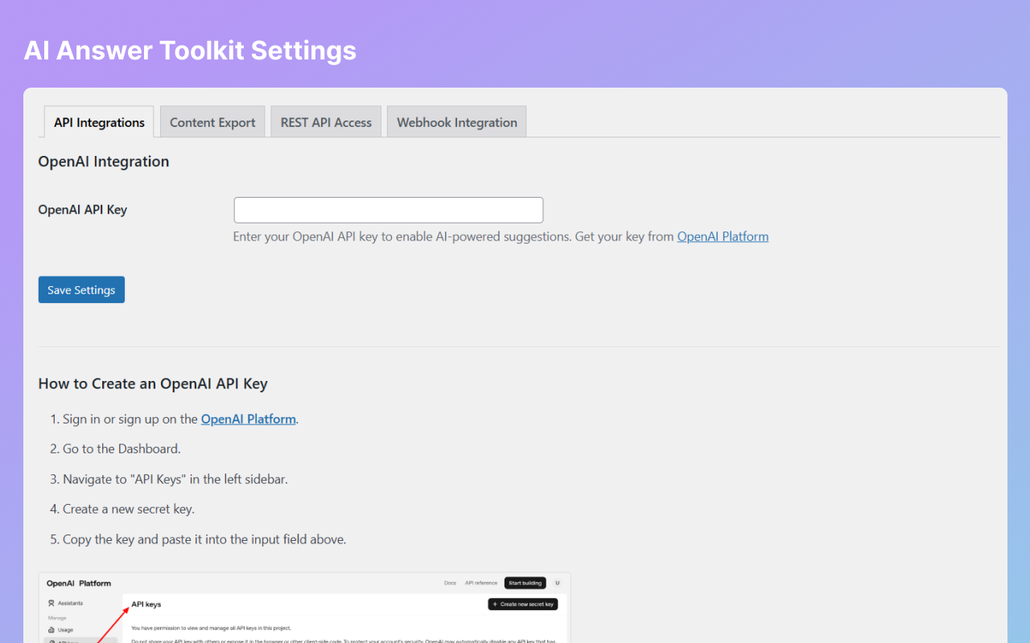Image resolution: width=1030 pixels, height=643 pixels.
Task: Click the OpenAI API Key field label
Action: [x=83, y=210]
